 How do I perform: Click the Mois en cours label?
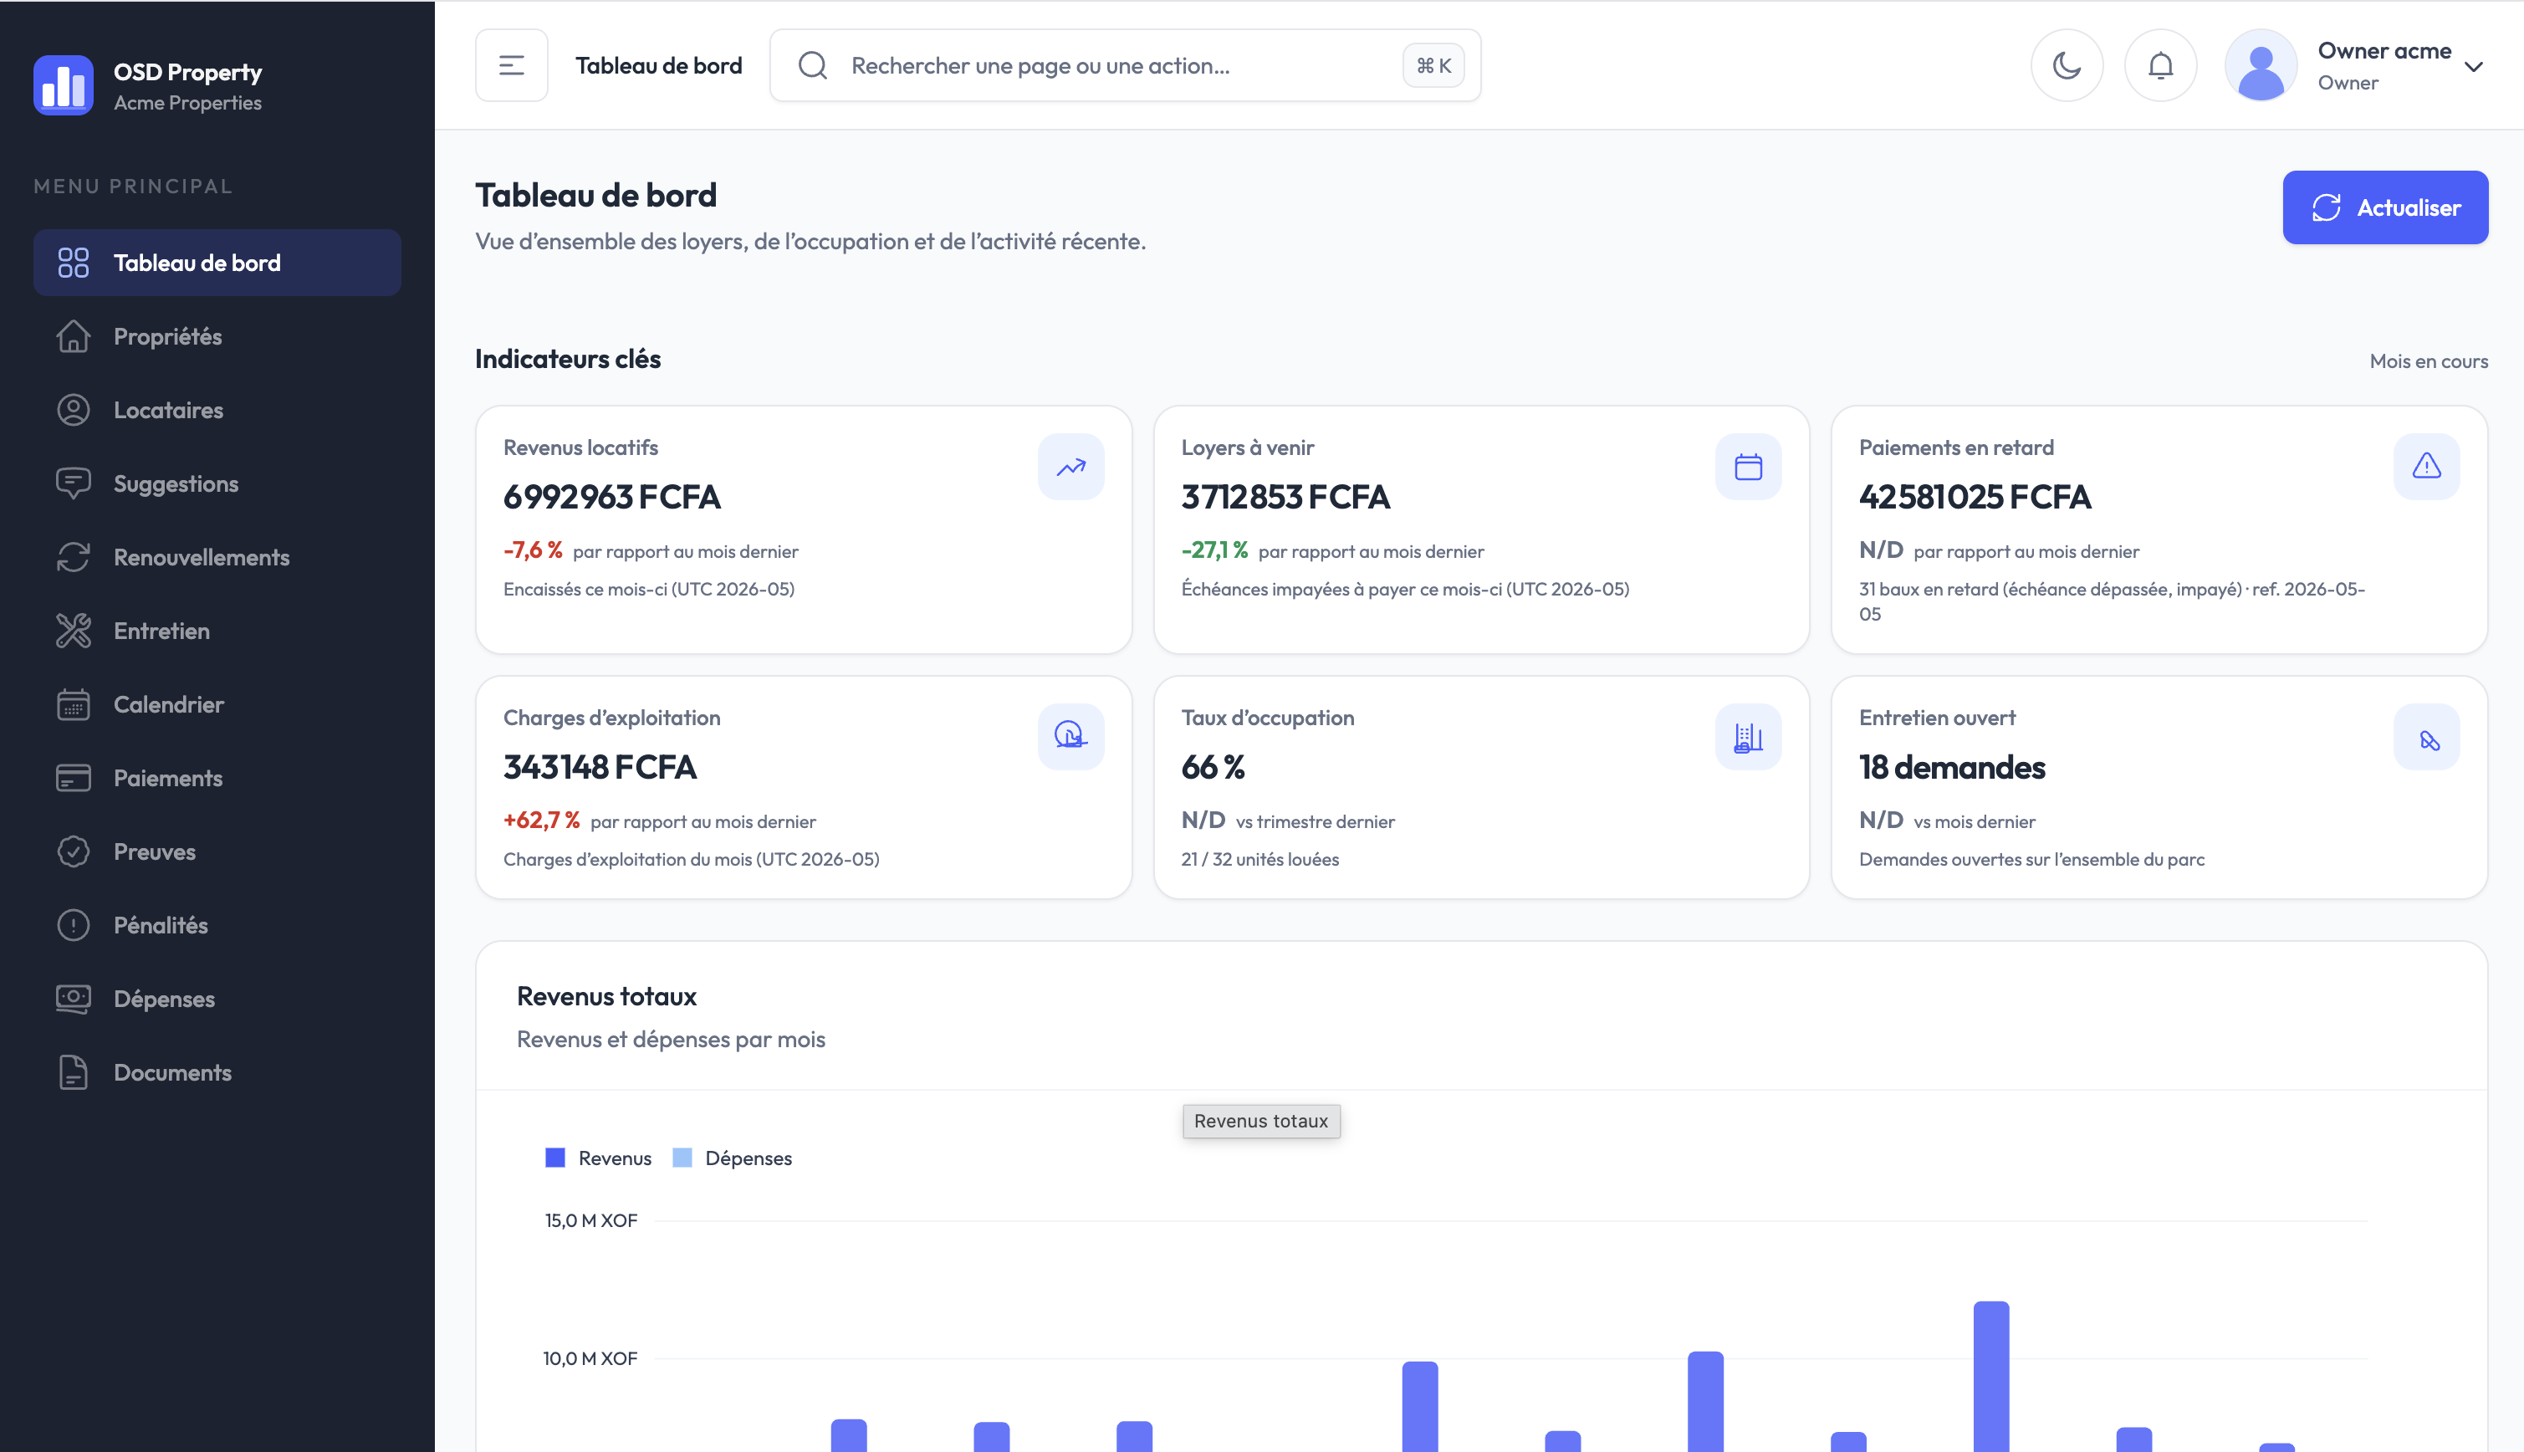coord(2429,361)
